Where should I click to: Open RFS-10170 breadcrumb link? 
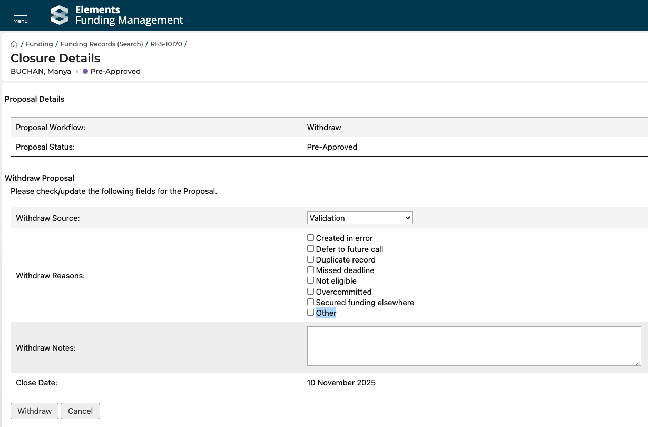pos(166,44)
